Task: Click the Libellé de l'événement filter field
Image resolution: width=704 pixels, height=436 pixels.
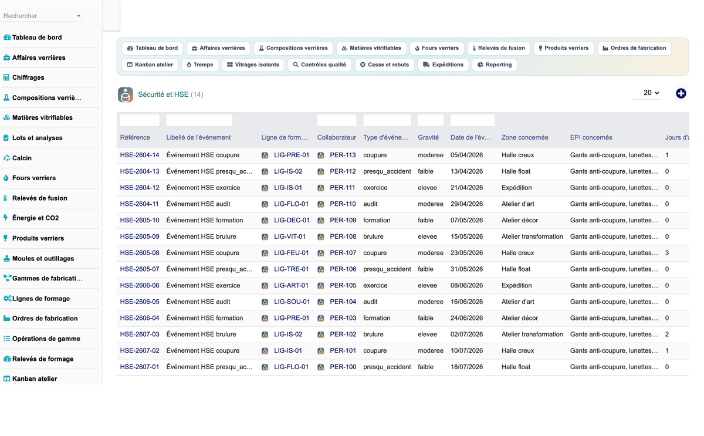Action: point(199,120)
